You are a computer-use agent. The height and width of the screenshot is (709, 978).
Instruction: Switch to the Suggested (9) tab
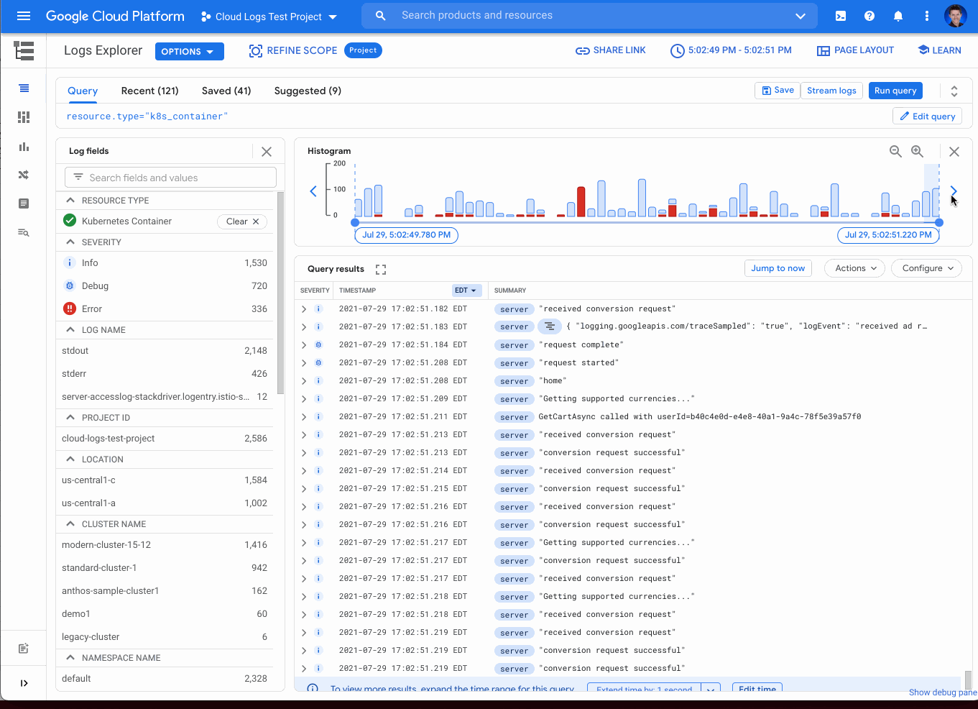point(308,91)
